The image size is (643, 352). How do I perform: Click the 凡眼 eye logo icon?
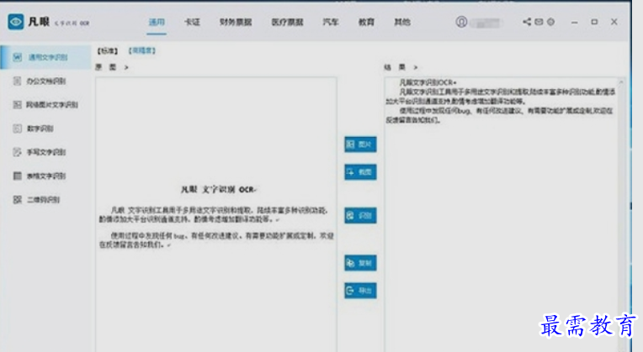(16, 22)
